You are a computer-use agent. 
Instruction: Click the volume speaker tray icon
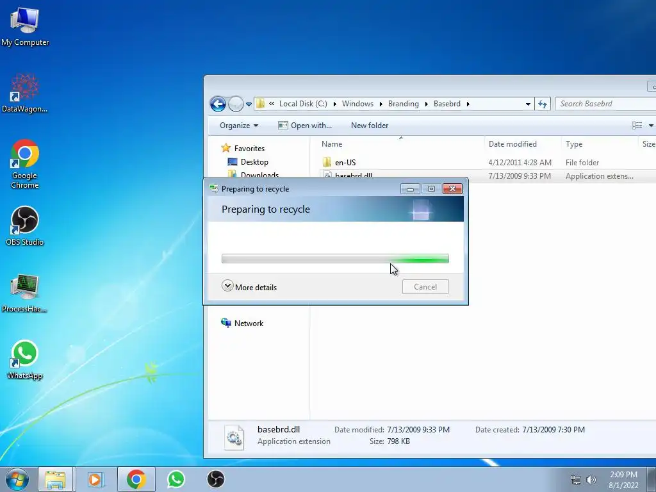coord(591,480)
